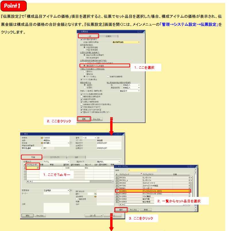
Task: Click the red Point1 badge
Action: tap(13, 6)
